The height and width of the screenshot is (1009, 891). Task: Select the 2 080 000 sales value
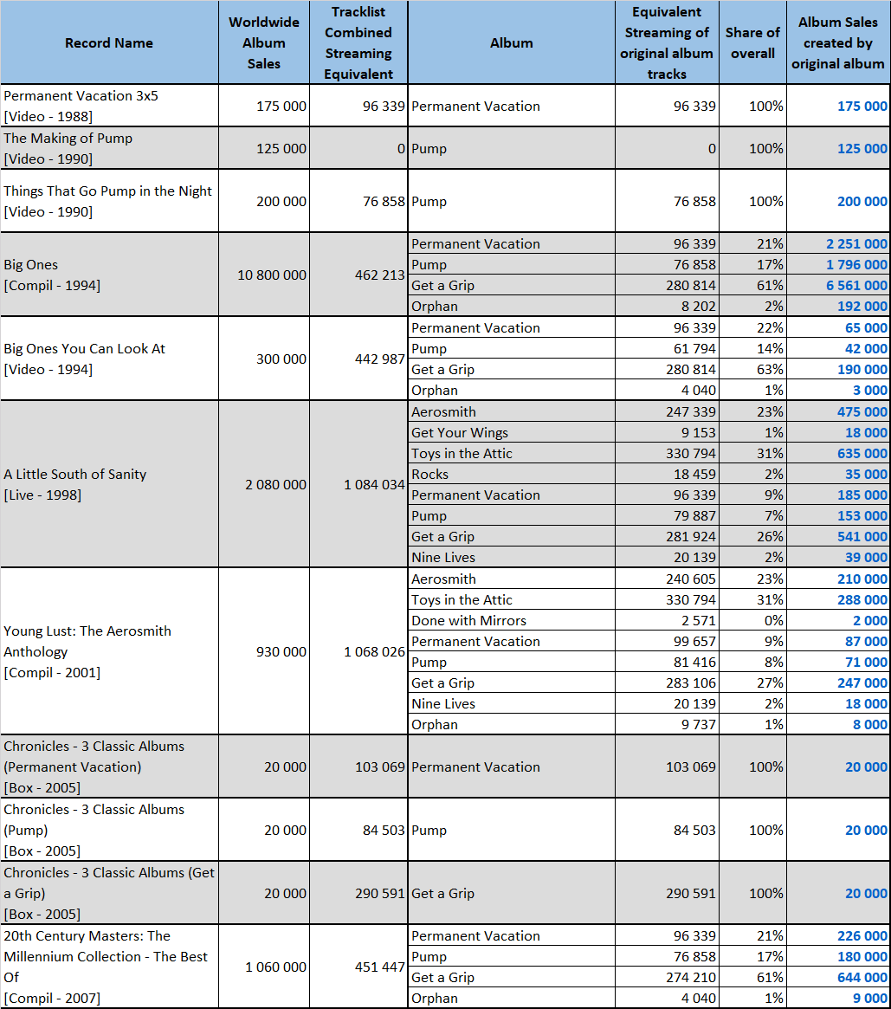[276, 484]
